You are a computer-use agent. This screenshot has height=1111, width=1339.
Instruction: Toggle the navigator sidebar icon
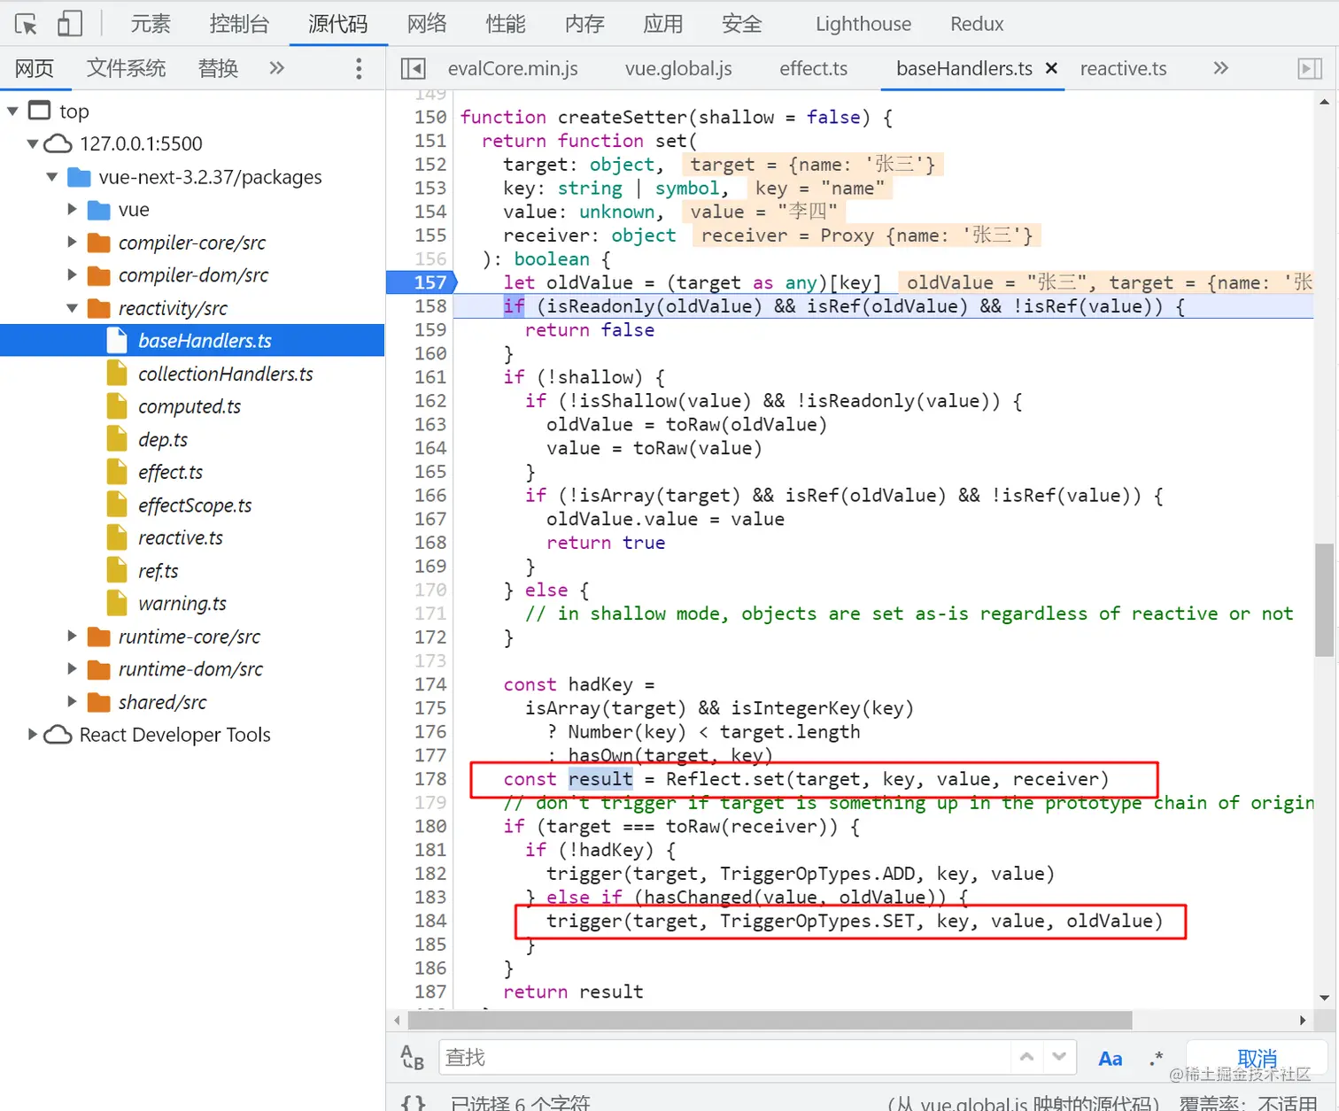(414, 68)
